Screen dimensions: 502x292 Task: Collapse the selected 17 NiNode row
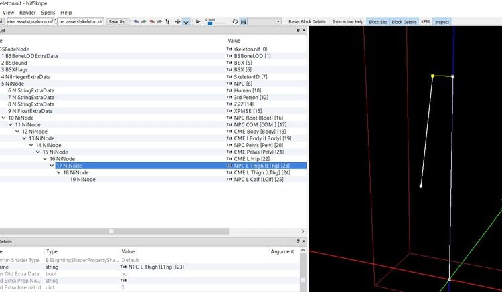point(52,166)
